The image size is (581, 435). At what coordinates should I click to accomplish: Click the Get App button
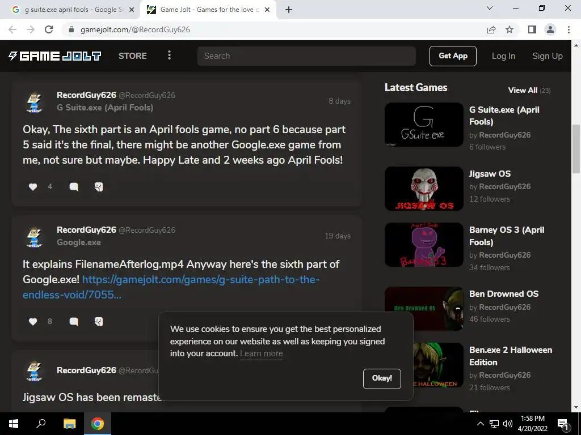(453, 56)
